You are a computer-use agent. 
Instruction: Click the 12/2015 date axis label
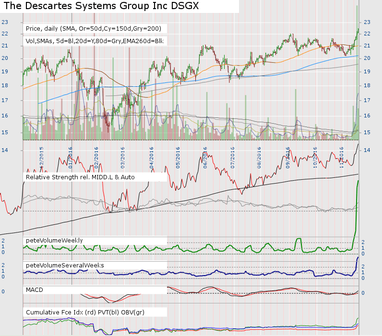click(41, 157)
